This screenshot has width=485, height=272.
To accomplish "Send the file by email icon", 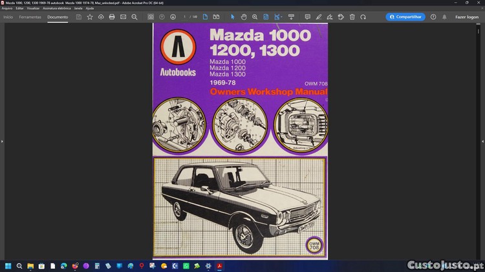I will click(x=123, y=17).
